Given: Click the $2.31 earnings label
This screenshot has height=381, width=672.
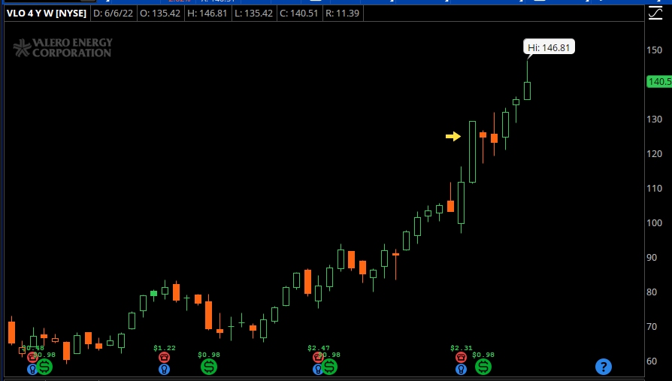Looking at the screenshot, I should pyautogui.click(x=462, y=348).
